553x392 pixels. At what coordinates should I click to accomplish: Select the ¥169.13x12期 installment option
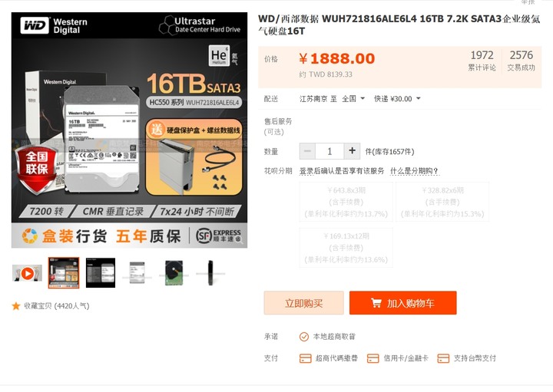click(x=346, y=248)
